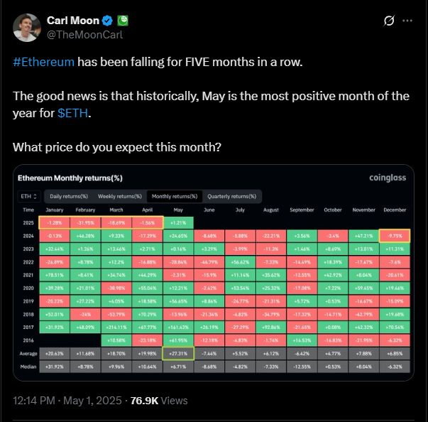Click the Grok slash-circle icon
428x422 pixels.
coord(388,21)
